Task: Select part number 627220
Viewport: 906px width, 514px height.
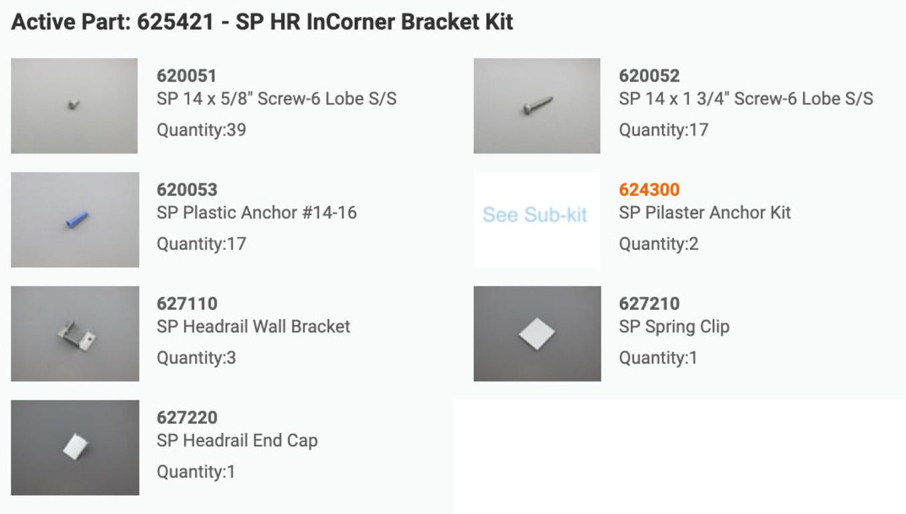Action: pyautogui.click(x=187, y=418)
